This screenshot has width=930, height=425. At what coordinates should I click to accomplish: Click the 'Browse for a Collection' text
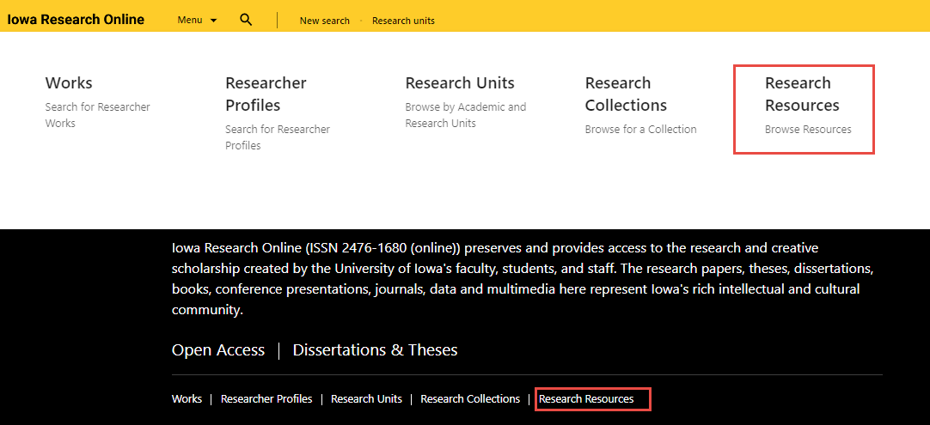point(640,130)
